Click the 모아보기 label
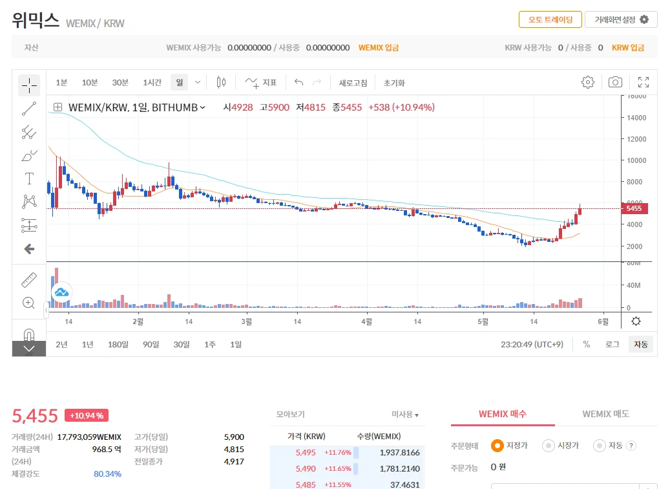Image resolution: width=670 pixels, height=489 pixels. click(290, 414)
